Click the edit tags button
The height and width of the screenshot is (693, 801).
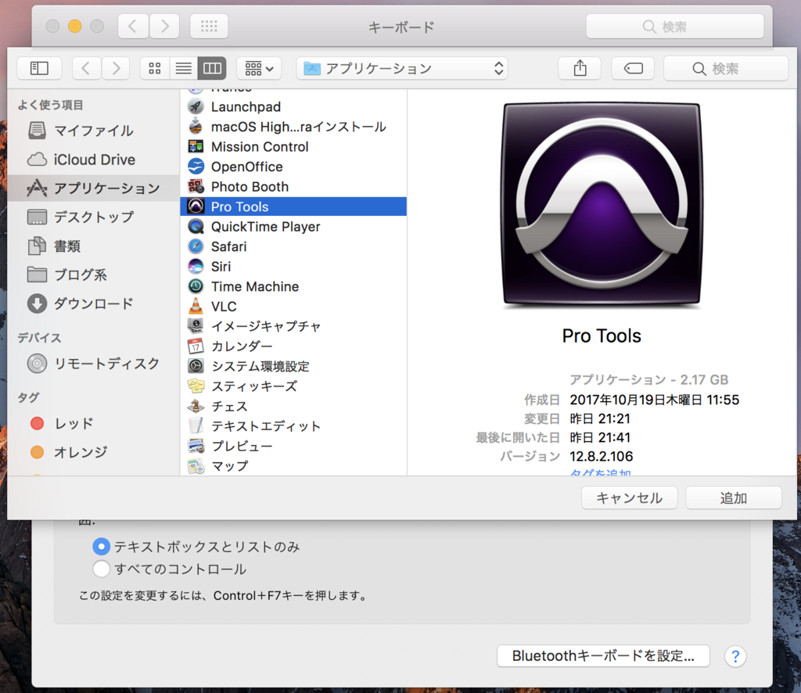tap(633, 68)
